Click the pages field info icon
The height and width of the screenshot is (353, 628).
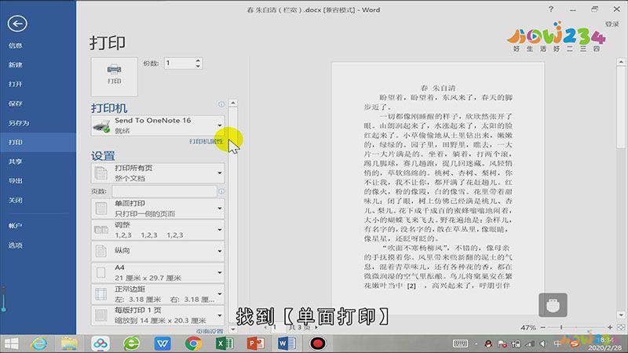(x=221, y=191)
